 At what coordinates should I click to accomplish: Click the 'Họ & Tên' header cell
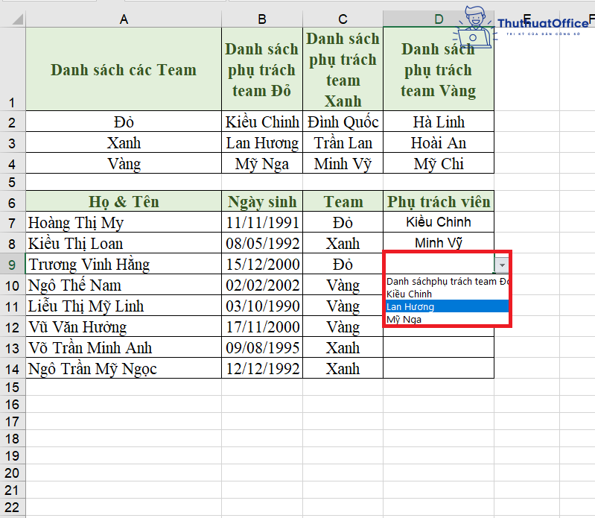tap(124, 201)
